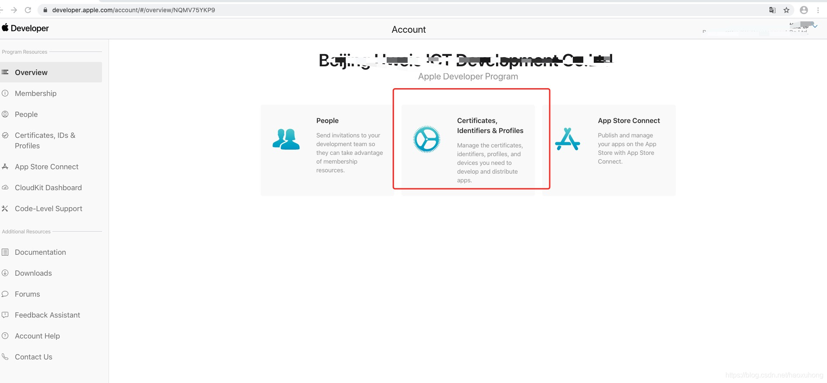Open the browser translate icon
The width and height of the screenshot is (827, 383).
(x=773, y=10)
